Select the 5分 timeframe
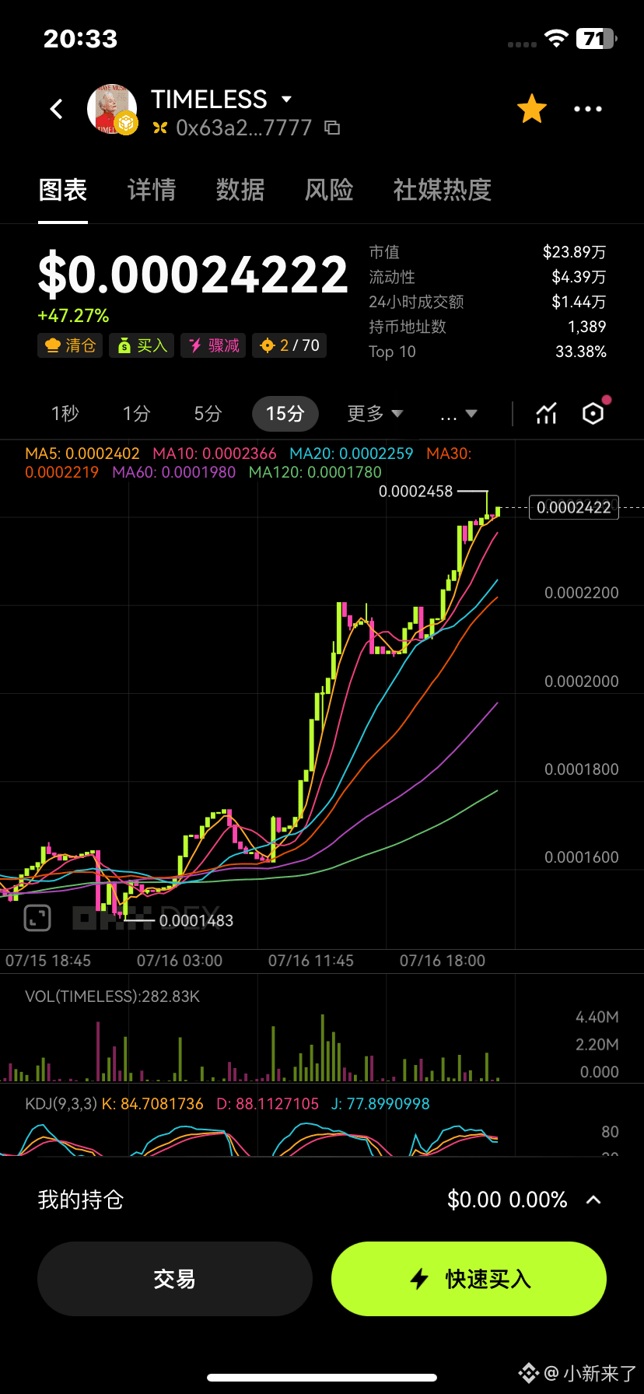The image size is (644, 1394). (208, 414)
